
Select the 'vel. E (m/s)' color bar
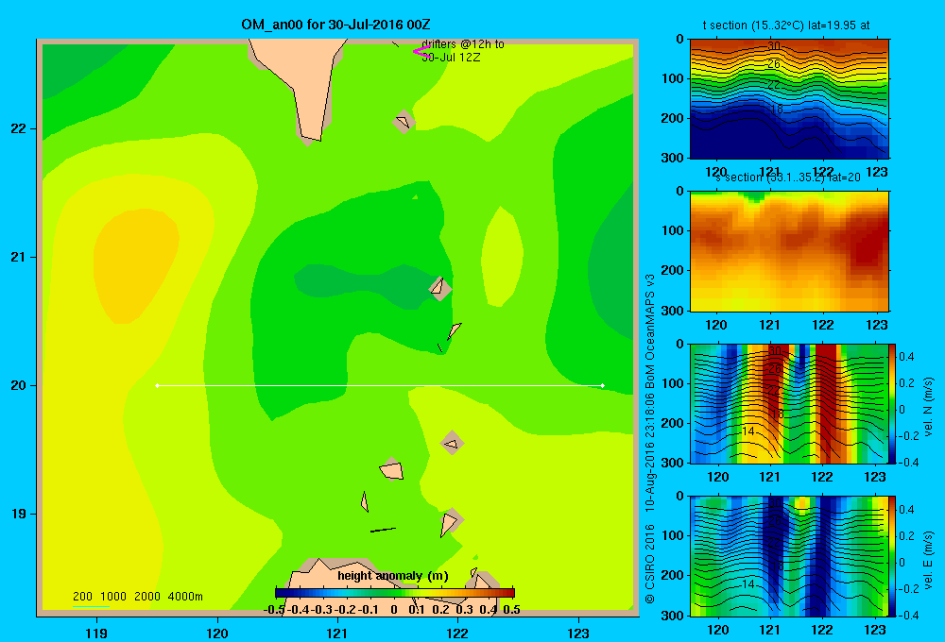click(x=892, y=556)
